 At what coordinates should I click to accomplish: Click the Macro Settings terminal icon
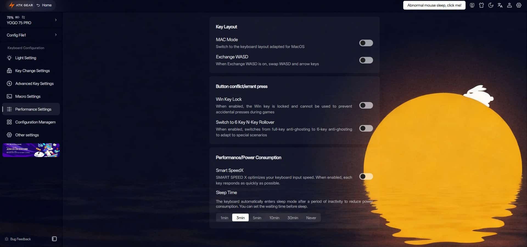(9, 97)
